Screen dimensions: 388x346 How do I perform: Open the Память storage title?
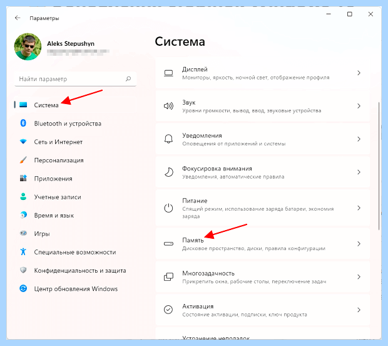click(193, 240)
